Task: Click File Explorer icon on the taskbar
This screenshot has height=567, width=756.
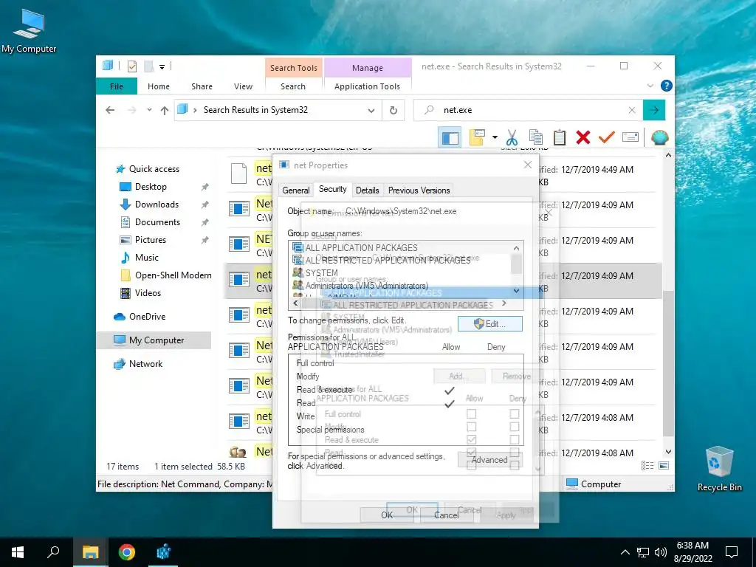Action: click(x=90, y=552)
